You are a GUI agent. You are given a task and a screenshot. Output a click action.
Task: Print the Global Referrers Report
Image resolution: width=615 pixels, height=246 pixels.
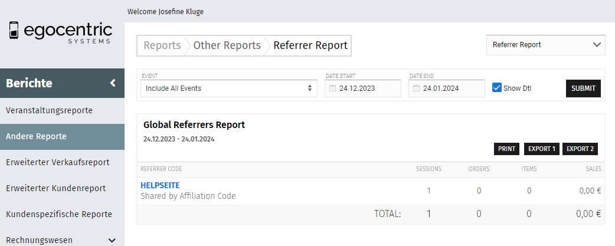point(506,149)
